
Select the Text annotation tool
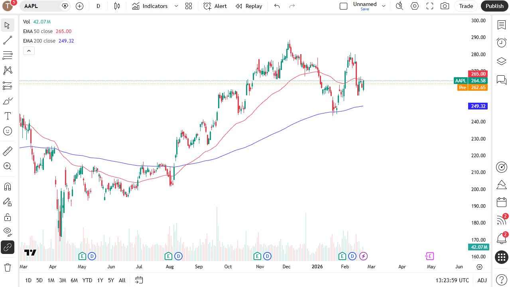(7, 116)
